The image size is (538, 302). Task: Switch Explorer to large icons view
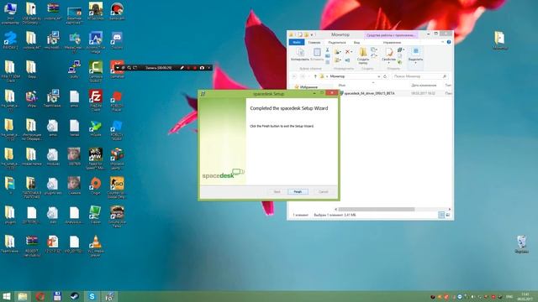(447, 215)
